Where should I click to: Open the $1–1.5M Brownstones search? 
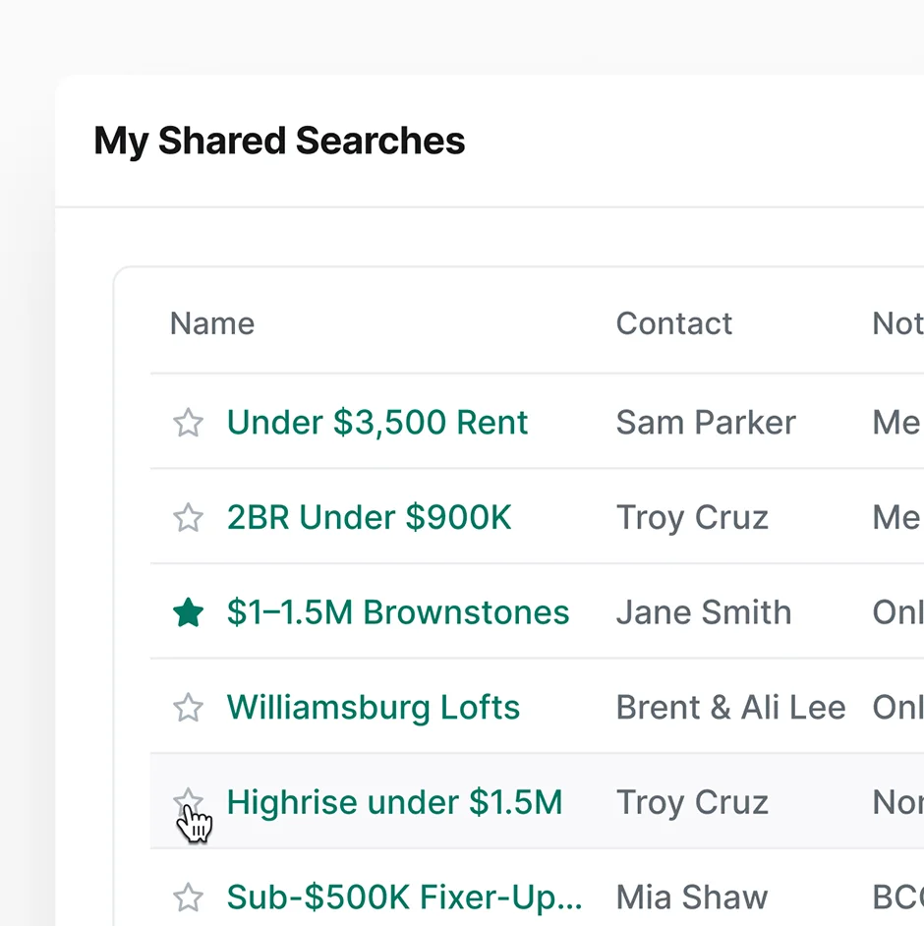tap(397, 613)
